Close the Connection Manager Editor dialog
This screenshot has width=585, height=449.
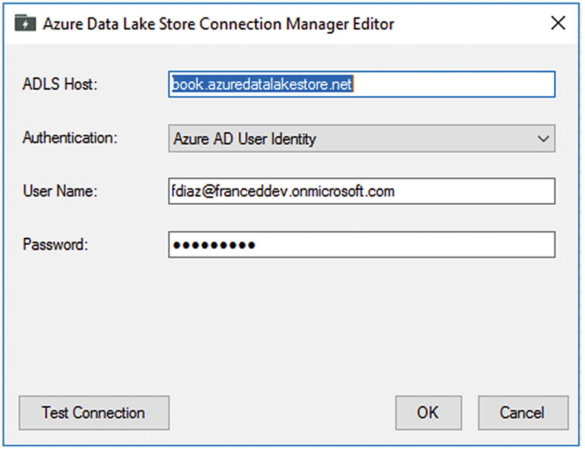click(558, 23)
